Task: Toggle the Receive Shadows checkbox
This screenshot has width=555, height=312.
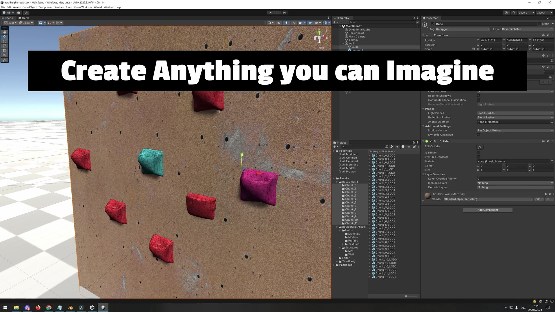Action: coord(478,96)
